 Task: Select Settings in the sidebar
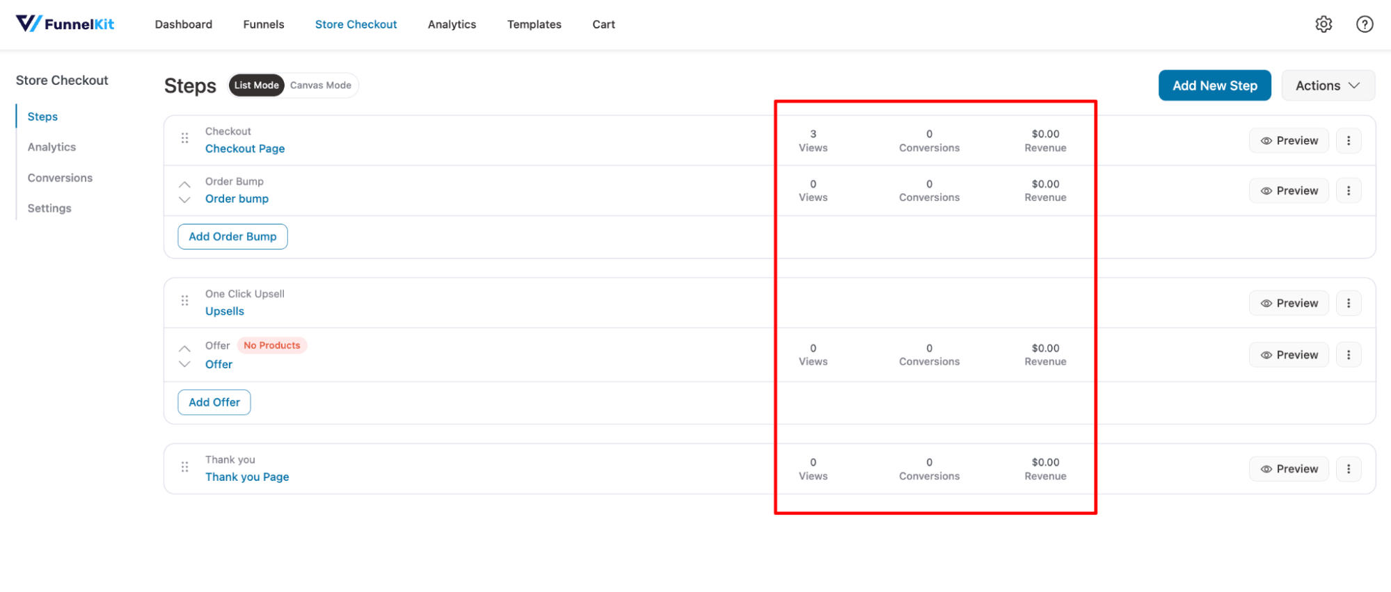click(49, 208)
